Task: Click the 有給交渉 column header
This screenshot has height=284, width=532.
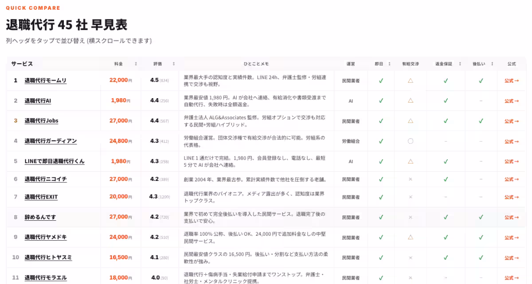Action: point(411,64)
